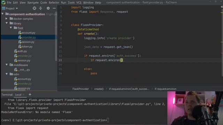The image size is (223, 125).
Task: Add a new terminal session with plus
Action: [30, 94]
